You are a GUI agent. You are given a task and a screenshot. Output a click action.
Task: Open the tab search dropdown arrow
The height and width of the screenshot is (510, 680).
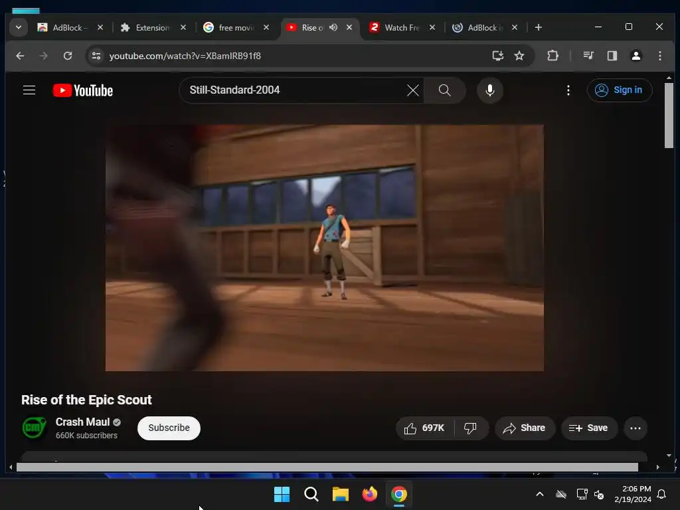click(18, 27)
